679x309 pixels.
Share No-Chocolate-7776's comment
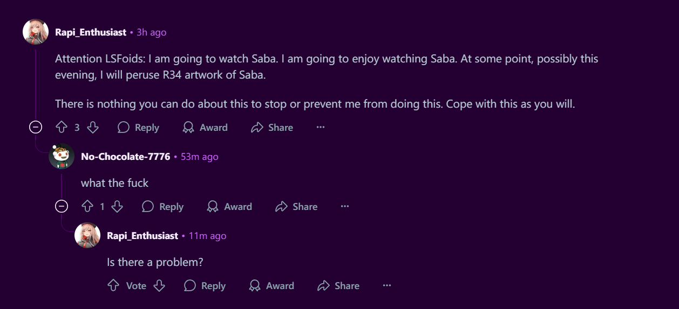(296, 207)
